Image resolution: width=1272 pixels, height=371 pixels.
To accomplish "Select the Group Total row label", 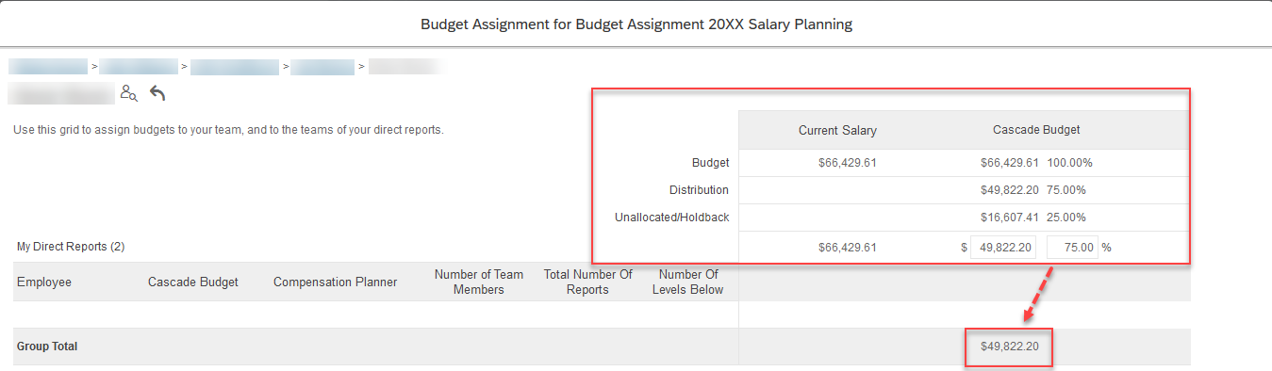I will (x=47, y=347).
